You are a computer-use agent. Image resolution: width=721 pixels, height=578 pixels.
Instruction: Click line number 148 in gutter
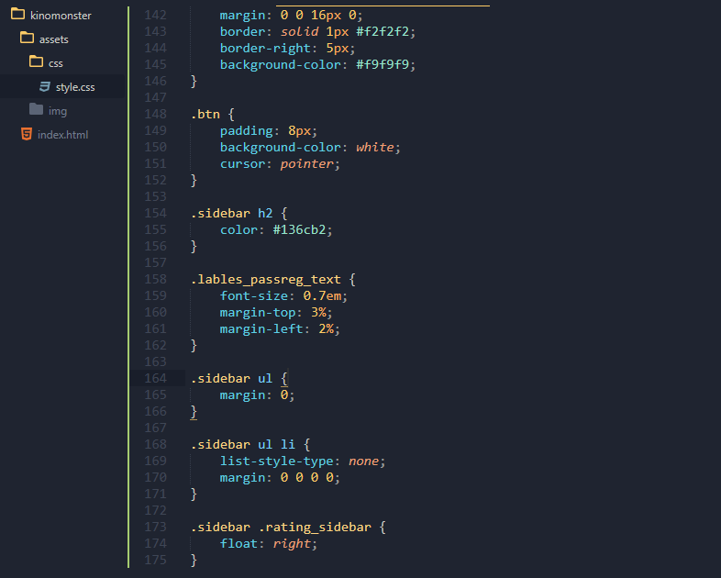(x=155, y=114)
